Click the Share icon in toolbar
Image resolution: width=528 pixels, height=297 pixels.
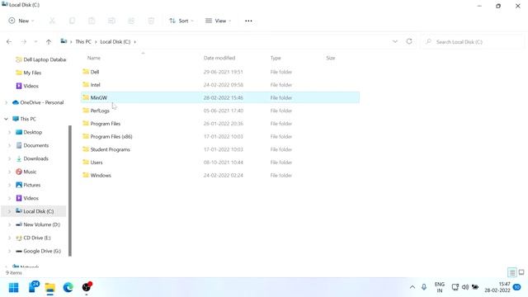(x=131, y=21)
